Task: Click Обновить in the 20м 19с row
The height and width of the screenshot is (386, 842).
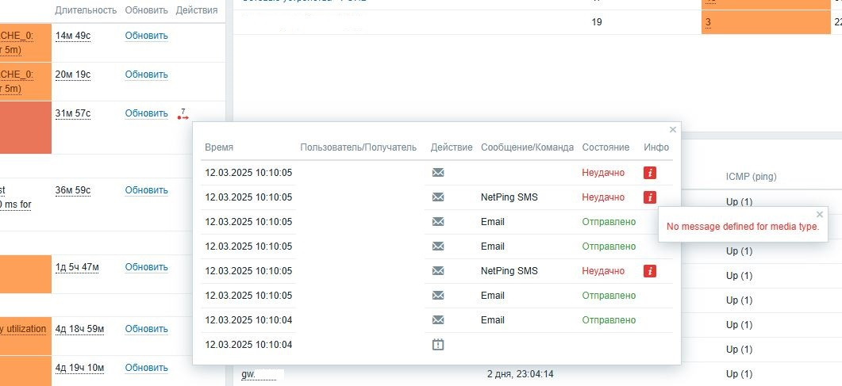Action: point(146,75)
